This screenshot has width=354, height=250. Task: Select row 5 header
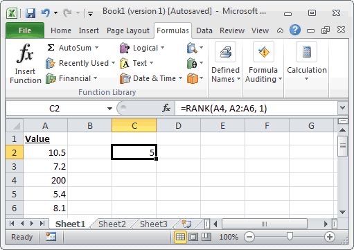pyautogui.click(x=15, y=194)
